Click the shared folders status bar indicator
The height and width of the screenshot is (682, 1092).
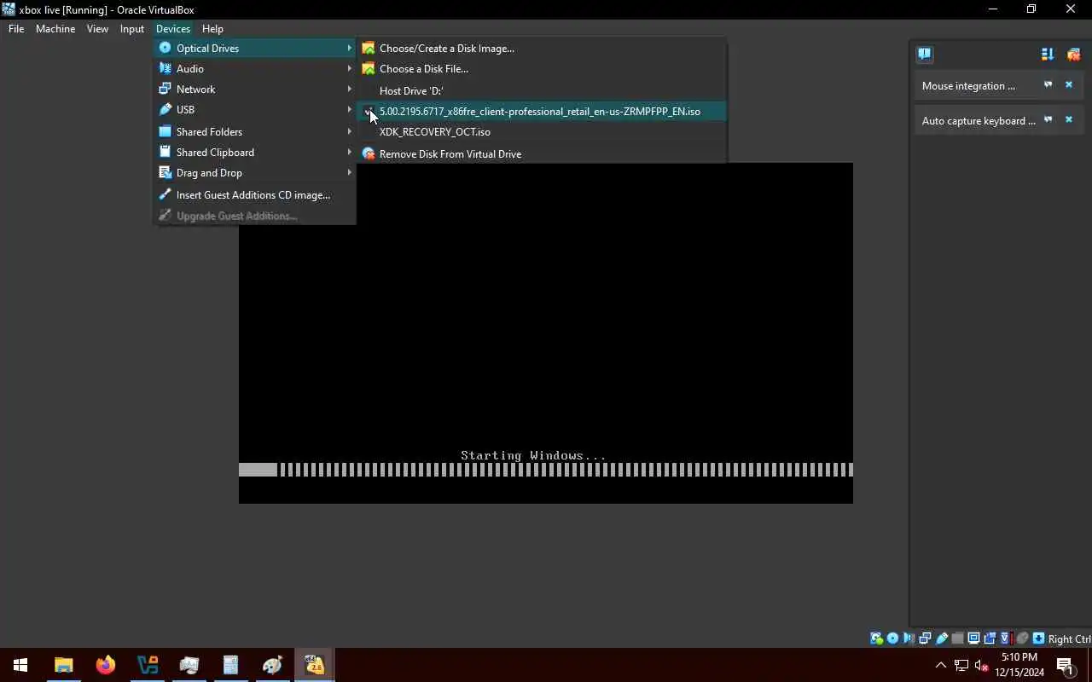click(x=957, y=639)
